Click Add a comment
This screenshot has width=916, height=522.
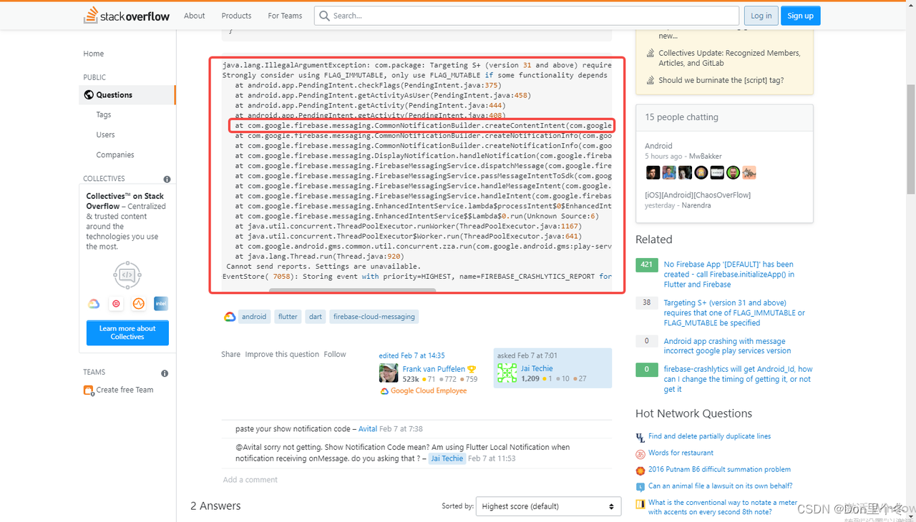250,480
